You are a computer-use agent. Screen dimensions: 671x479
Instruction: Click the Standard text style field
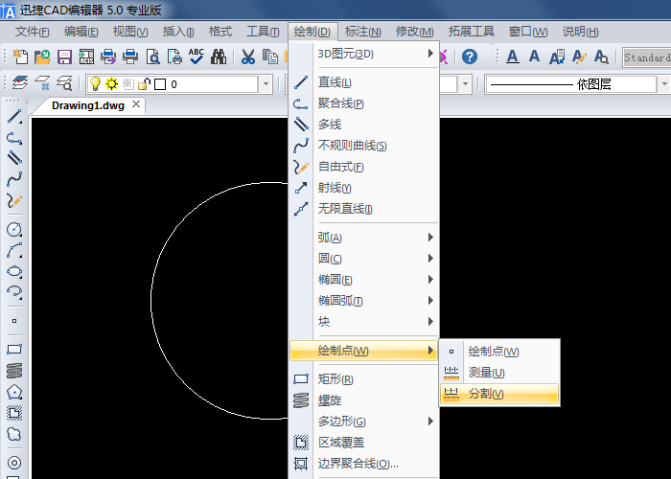click(647, 57)
